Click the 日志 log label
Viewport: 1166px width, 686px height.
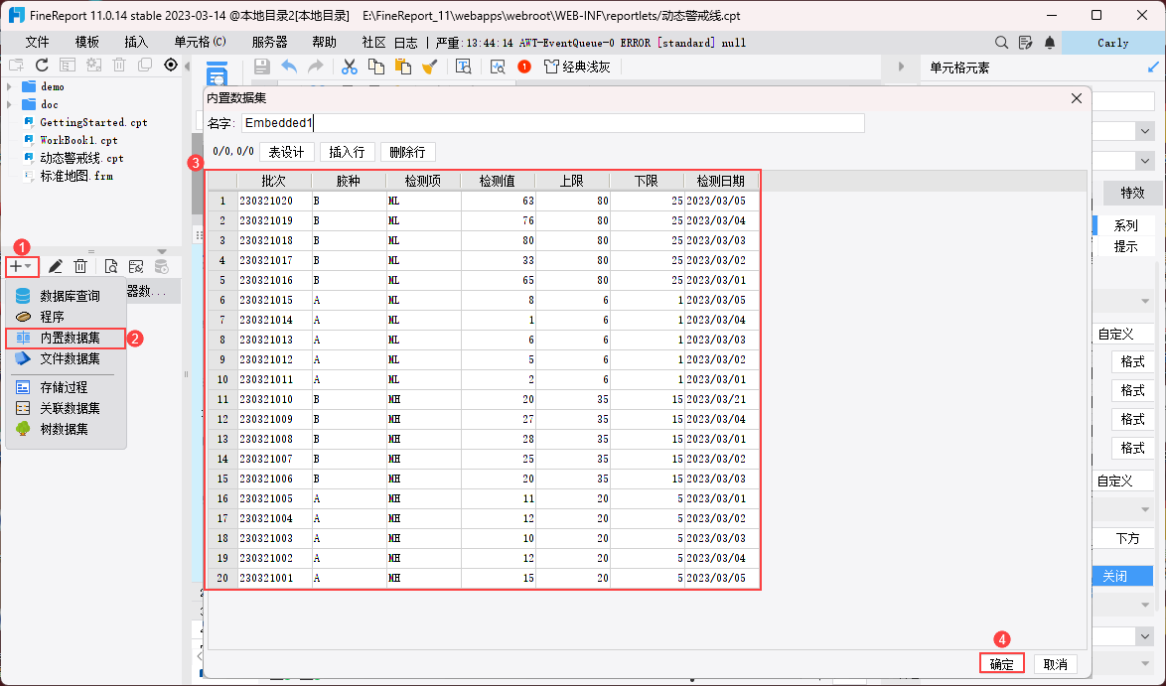(x=406, y=43)
